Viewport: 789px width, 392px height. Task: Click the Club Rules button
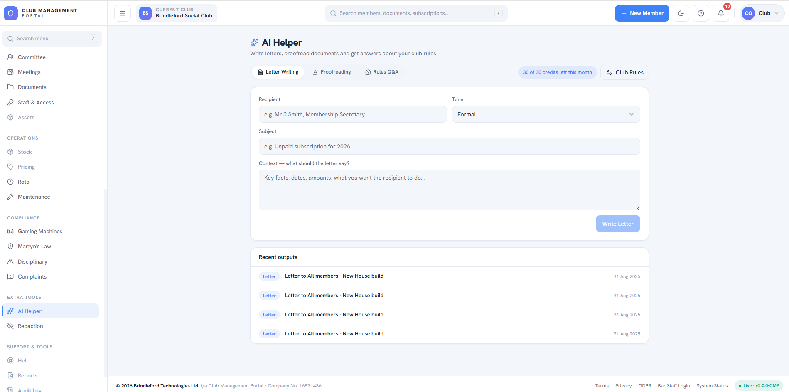(x=624, y=72)
